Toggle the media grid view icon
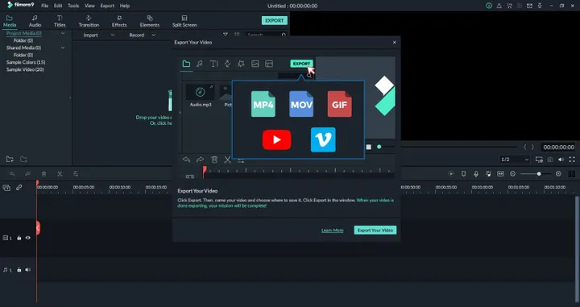 click(x=237, y=35)
